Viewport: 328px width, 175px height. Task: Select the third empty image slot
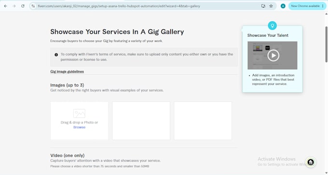click(203, 121)
